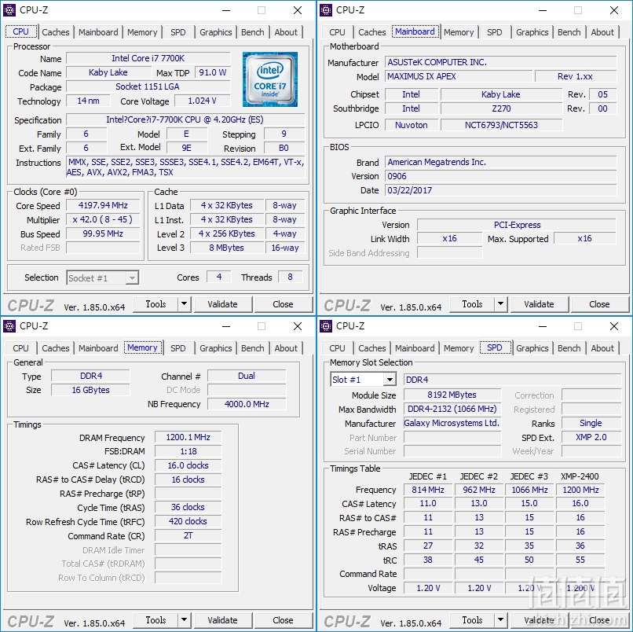633x632 pixels.
Task: Switch to SPD tab in Memory window
Action: pyautogui.click(x=178, y=348)
